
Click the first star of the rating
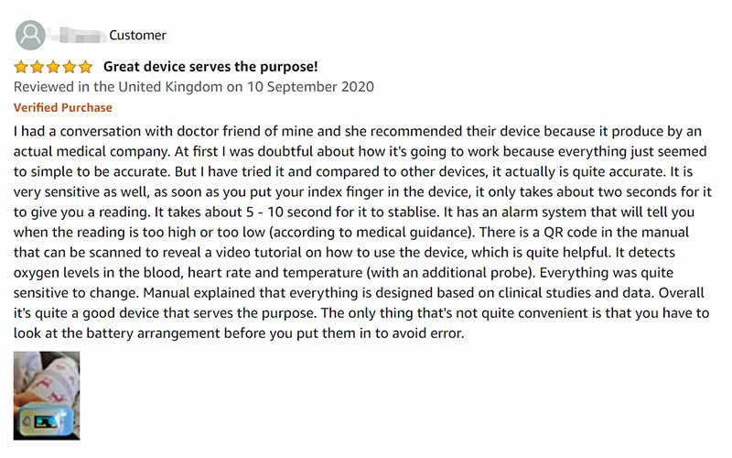coord(21,67)
